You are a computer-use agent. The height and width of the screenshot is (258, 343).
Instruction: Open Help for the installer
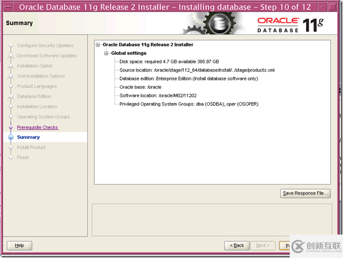click(20, 246)
